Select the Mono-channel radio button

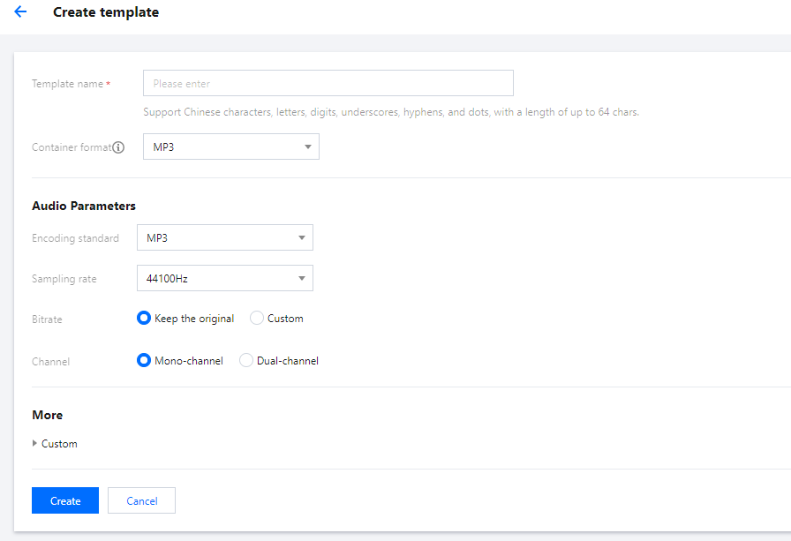145,361
